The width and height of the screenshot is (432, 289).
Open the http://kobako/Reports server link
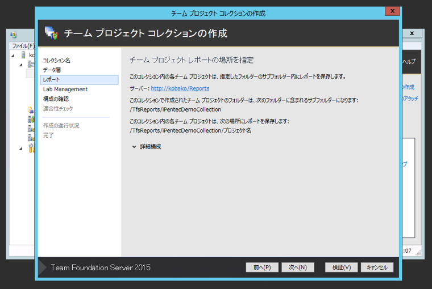tap(180, 88)
